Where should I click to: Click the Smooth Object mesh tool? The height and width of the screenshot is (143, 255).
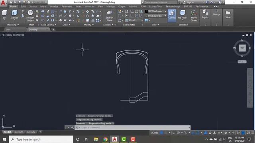click(30, 15)
